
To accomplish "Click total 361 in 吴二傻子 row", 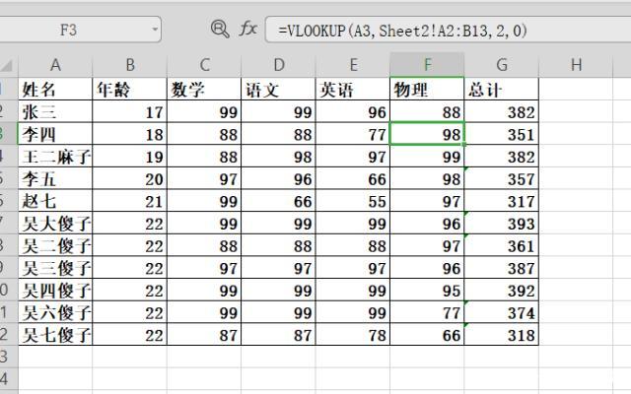I will click(502, 245).
